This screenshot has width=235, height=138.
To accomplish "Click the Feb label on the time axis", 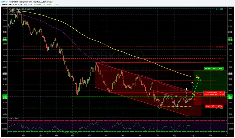I will point(72,136).
